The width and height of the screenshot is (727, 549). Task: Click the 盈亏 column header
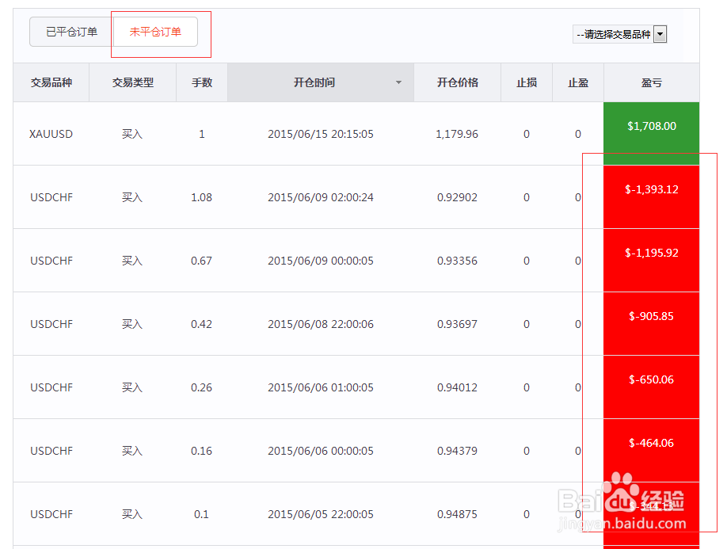(651, 82)
